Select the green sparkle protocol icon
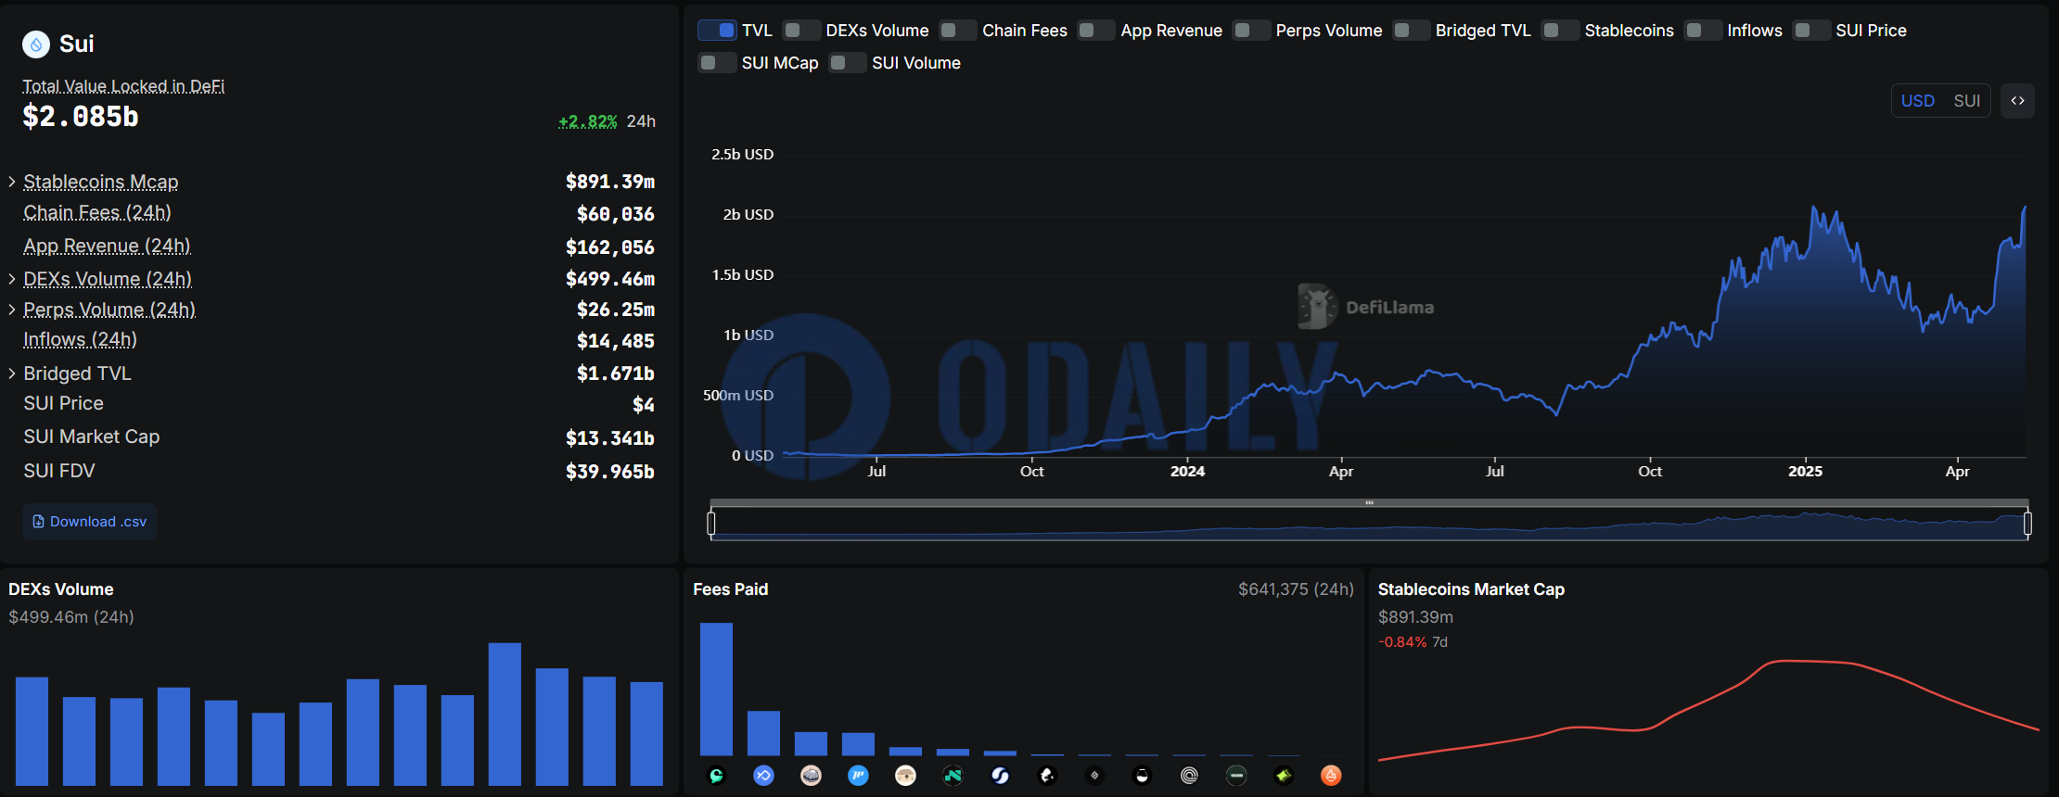Screen dimensions: 2059x797 1284,776
